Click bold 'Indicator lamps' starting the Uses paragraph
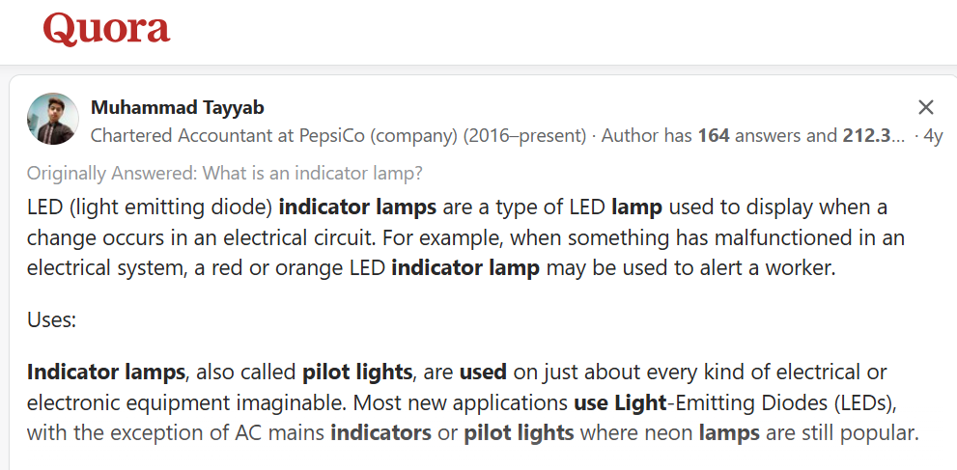The image size is (957, 470). [x=106, y=372]
